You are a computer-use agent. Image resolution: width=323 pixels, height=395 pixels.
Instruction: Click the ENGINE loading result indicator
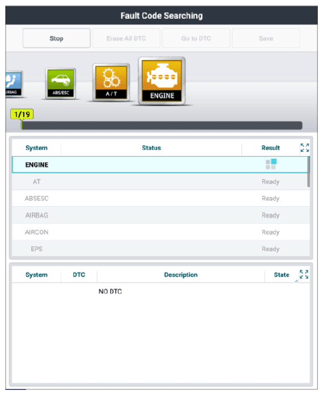tap(271, 164)
